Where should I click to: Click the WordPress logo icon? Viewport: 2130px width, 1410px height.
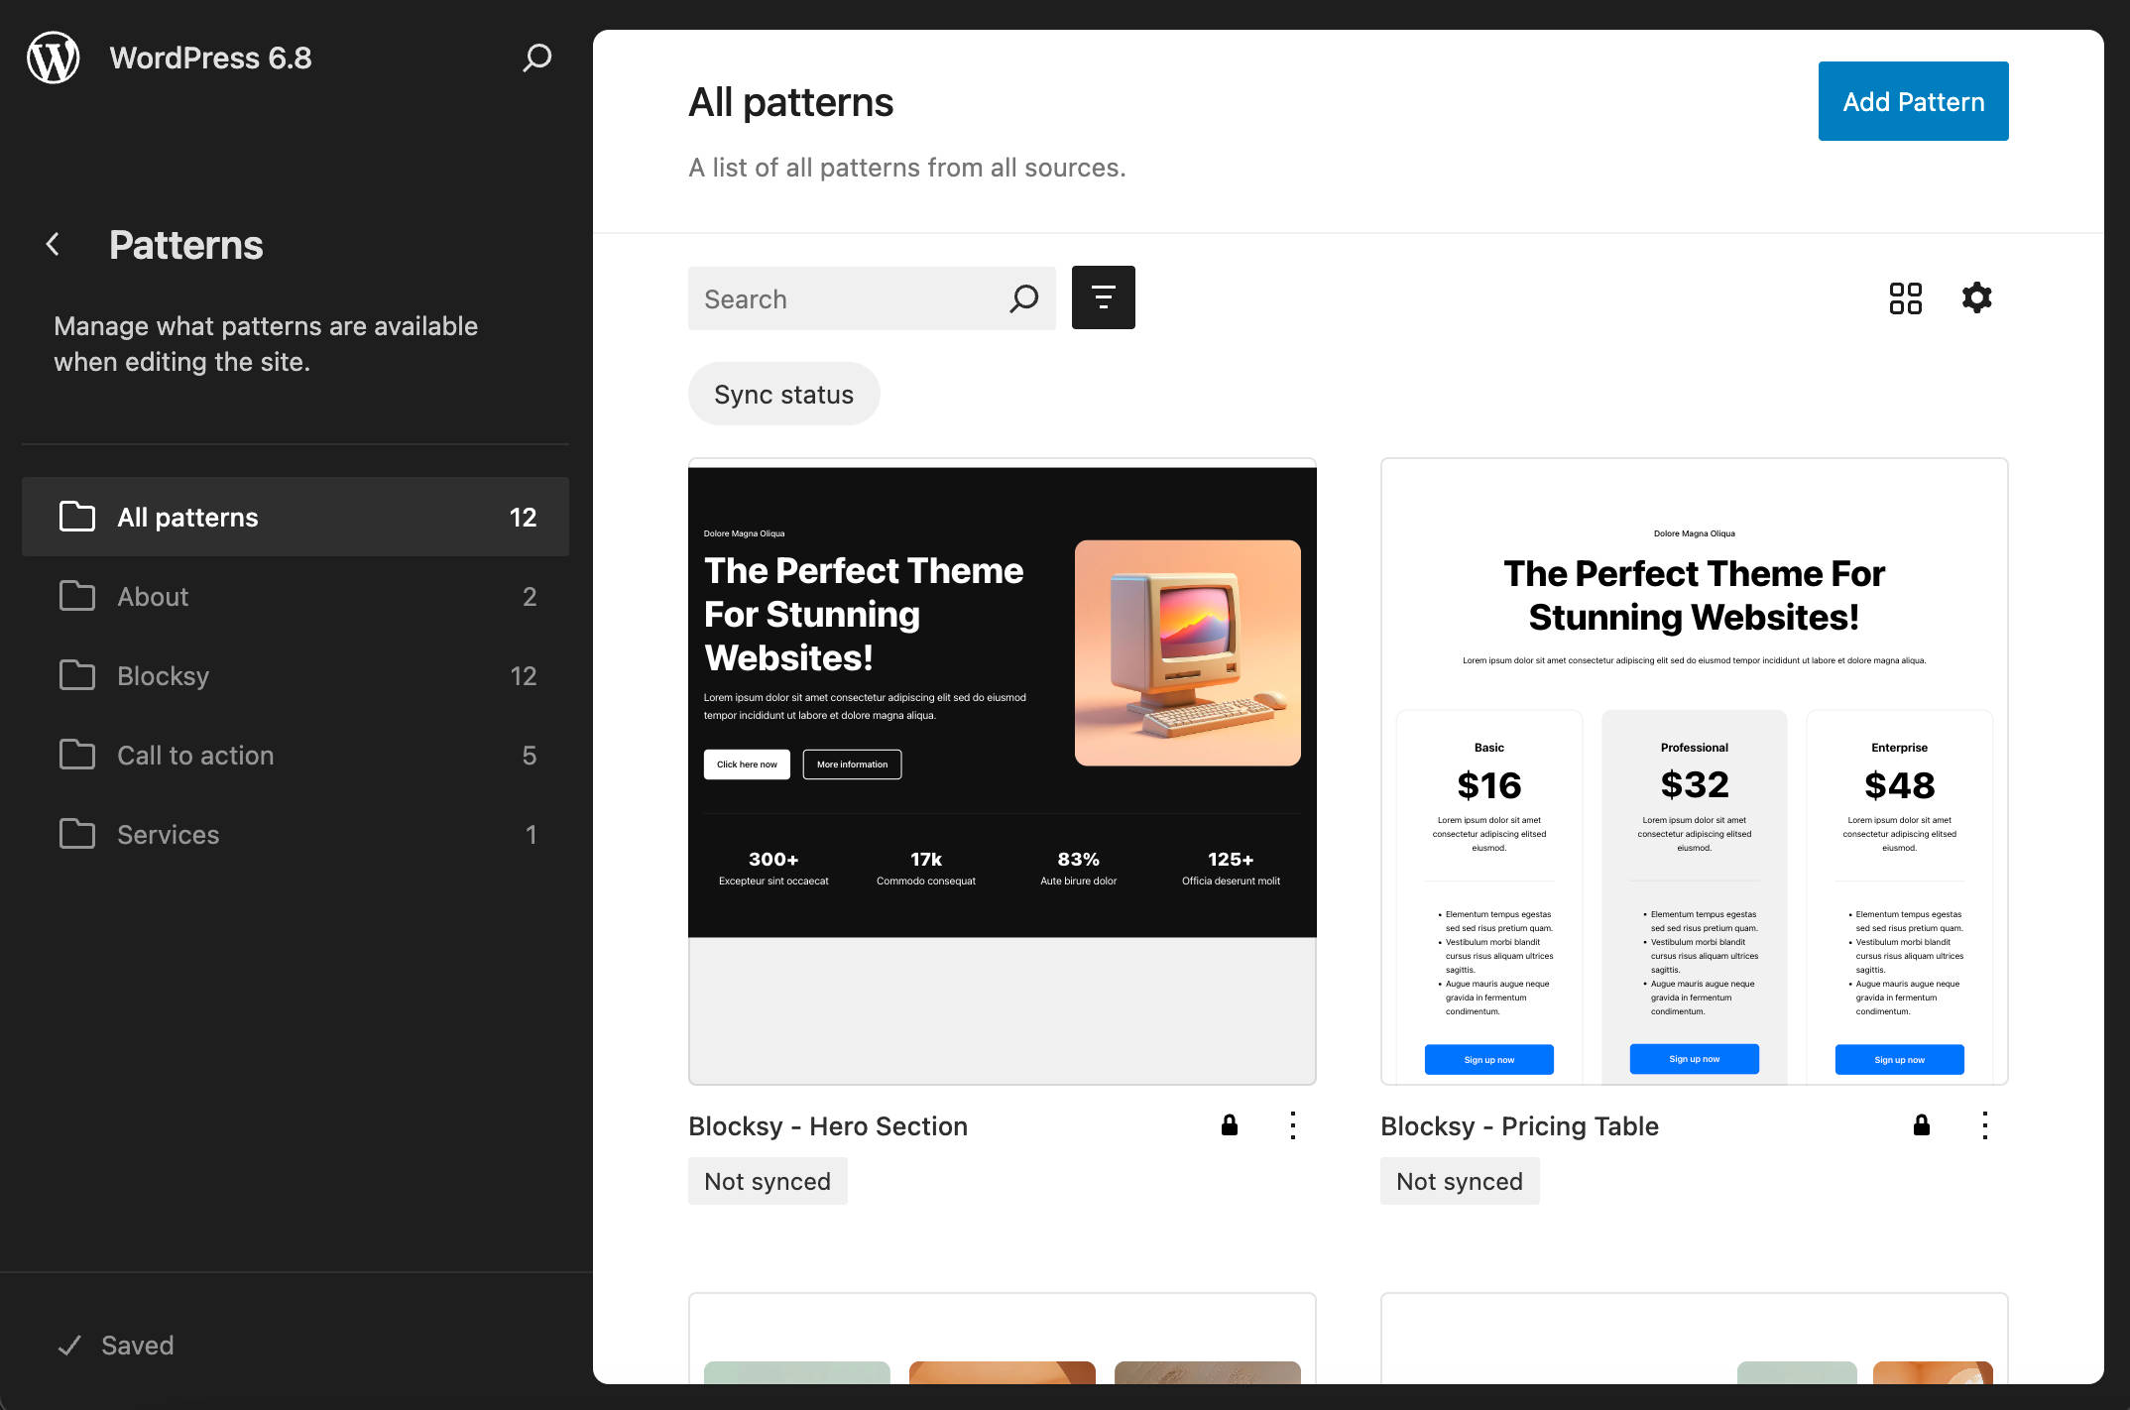click(x=54, y=58)
